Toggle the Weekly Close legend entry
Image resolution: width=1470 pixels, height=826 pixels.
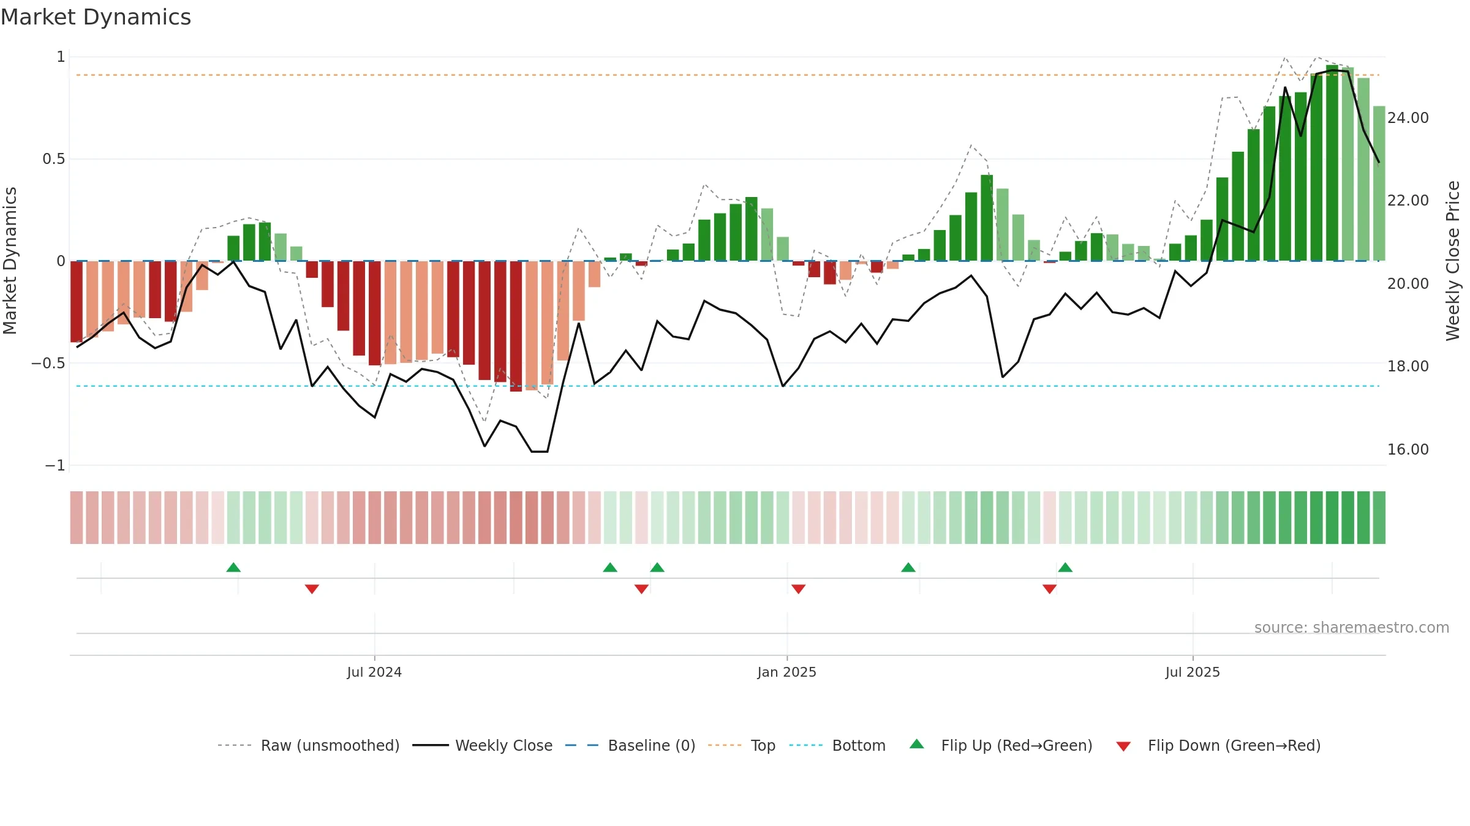tap(483, 745)
